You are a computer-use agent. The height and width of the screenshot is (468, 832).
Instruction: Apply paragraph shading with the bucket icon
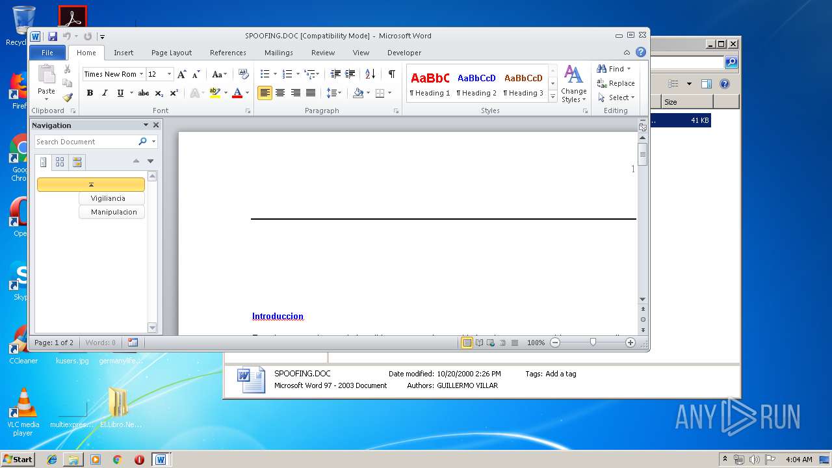point(357,93)
